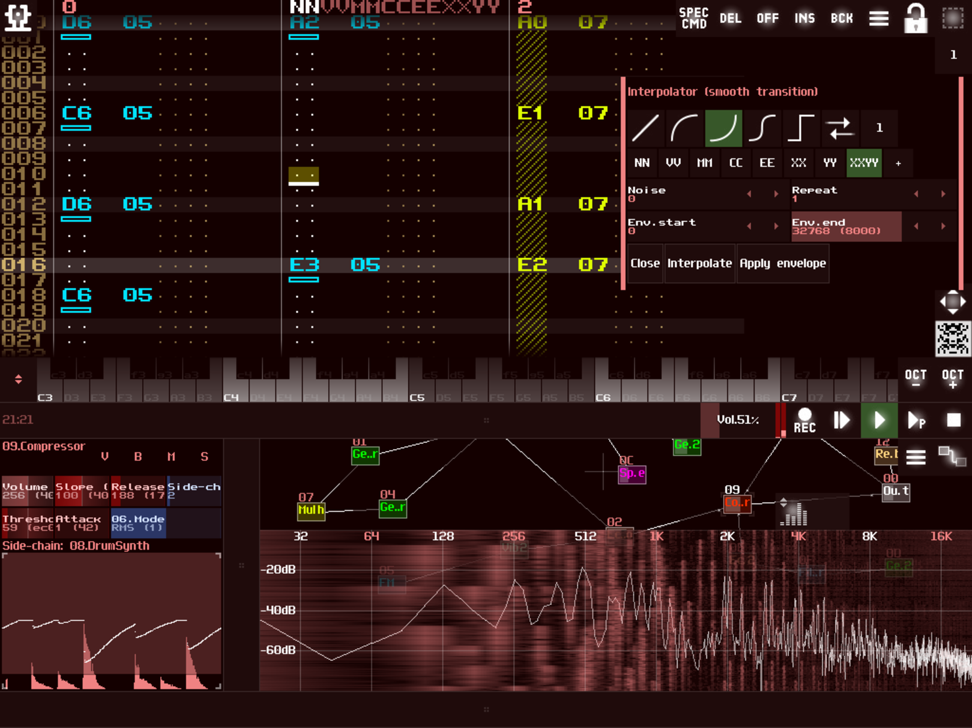972x728 pixels.
Task: Stop playback with the square icon
Action: (x=953, y=420)
